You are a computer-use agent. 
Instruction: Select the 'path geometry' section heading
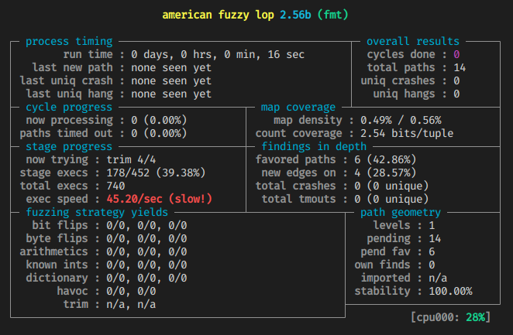click(401, 212)
